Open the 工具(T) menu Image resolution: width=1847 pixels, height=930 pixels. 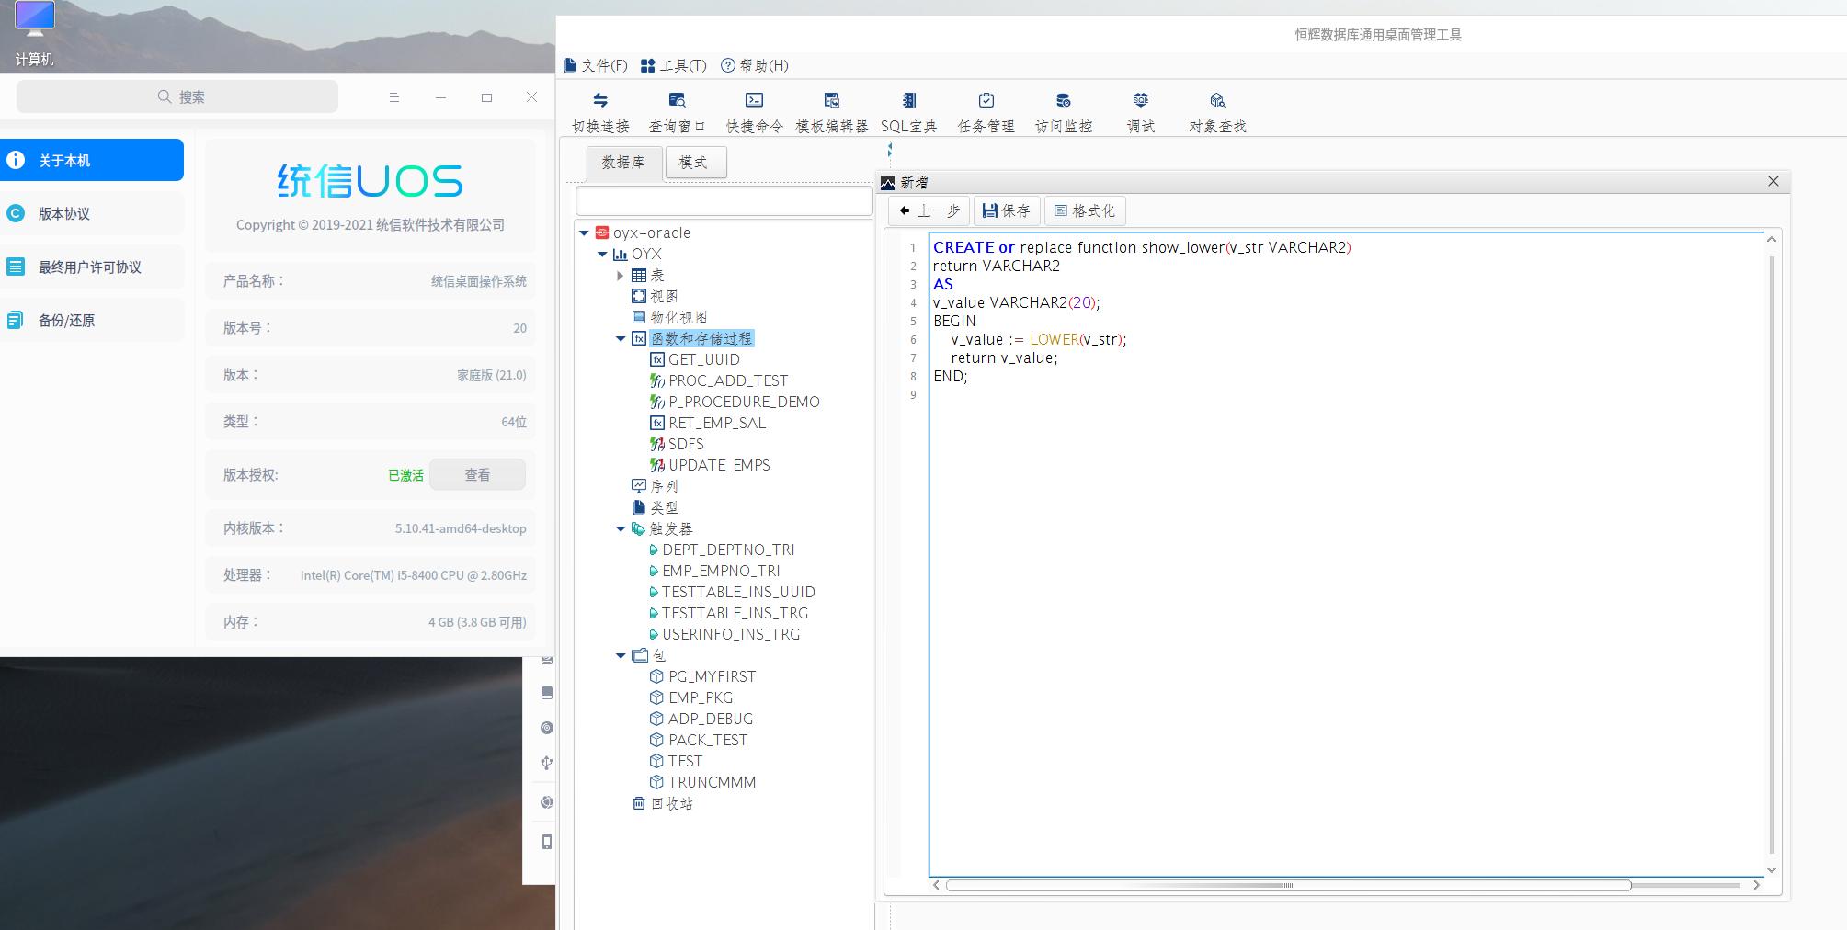click(673, 65)
